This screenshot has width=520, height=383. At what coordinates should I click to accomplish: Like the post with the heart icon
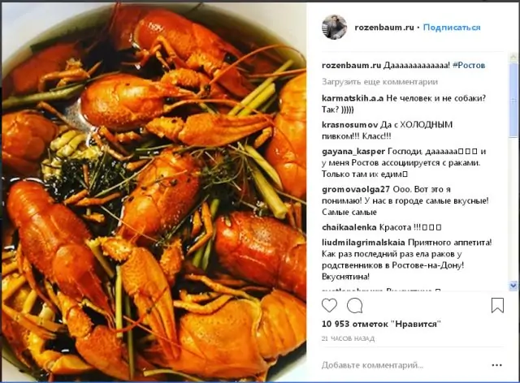click(x=329, y=305)
